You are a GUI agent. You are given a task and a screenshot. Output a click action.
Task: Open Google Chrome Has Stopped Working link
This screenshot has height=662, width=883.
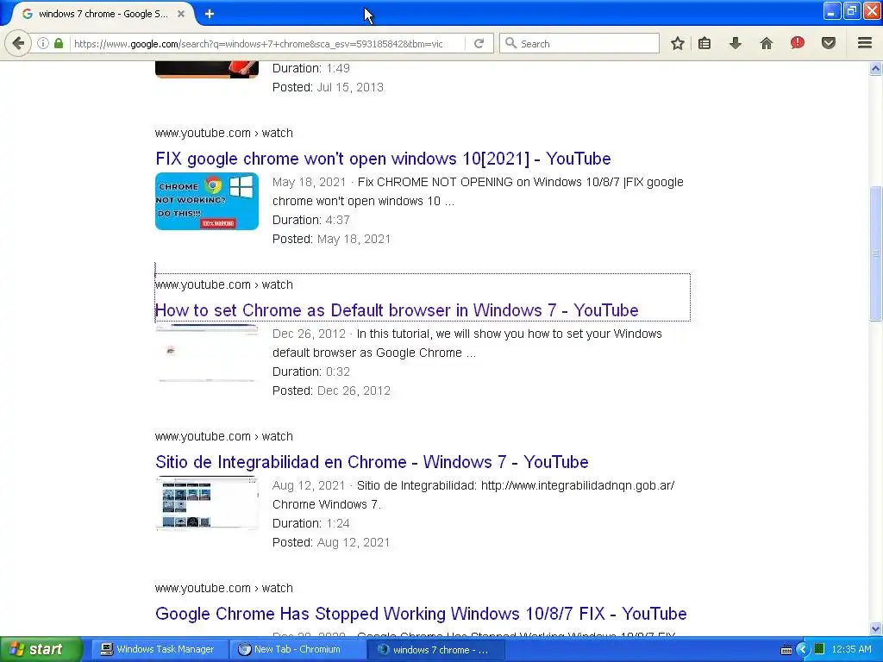click(421, 614)
